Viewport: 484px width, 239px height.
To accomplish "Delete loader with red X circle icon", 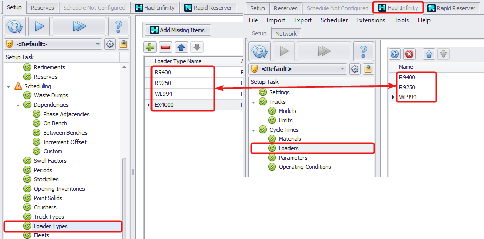I will click(x=409, y=54).
